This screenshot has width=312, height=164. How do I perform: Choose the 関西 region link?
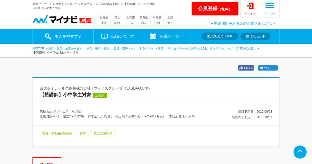click(x=117, y=23)
